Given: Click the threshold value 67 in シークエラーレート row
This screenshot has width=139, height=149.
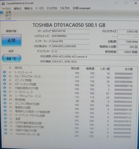Looking at the screenshot, I should pyautogui.click(x=108, y=94).
